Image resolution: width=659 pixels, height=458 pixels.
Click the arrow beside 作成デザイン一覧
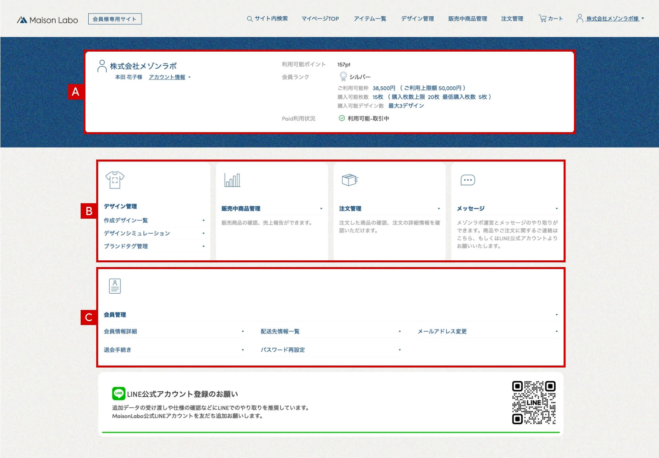click(x=204, y=220)
